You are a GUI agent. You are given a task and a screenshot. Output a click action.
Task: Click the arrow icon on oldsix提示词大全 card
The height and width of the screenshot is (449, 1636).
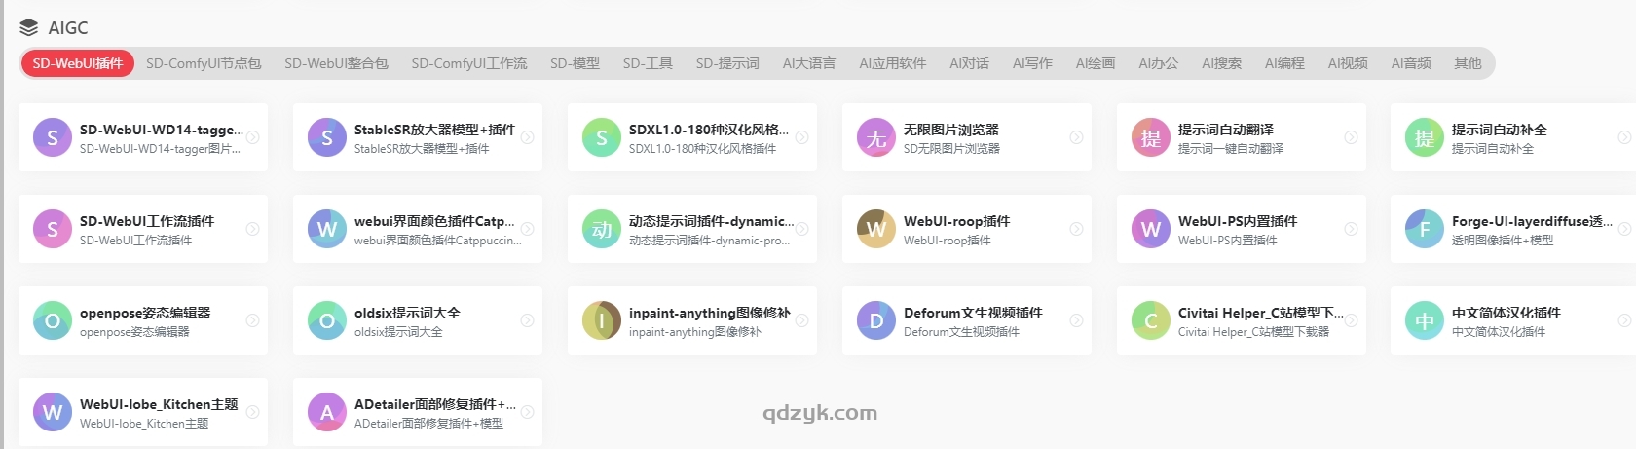tap(528, 320)
